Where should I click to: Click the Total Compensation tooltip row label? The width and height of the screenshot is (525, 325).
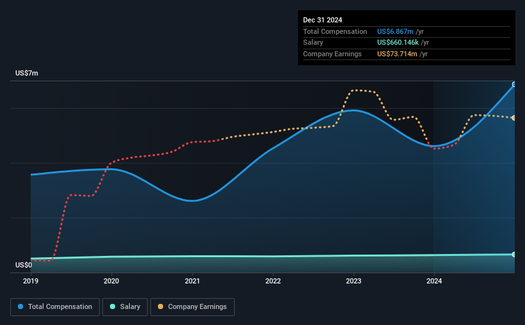[335, 31]
